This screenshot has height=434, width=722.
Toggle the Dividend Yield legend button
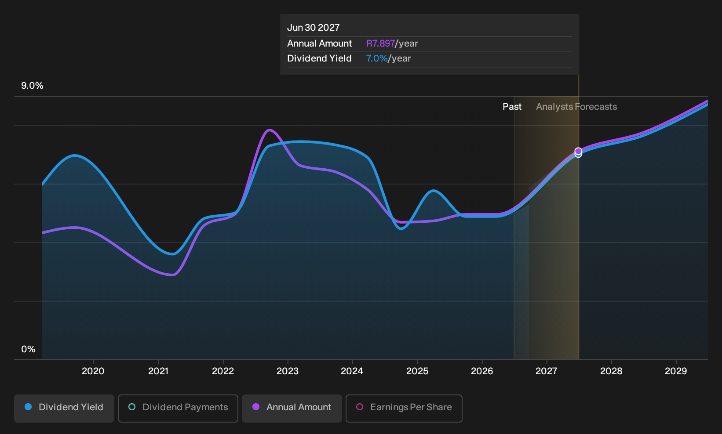64,409
